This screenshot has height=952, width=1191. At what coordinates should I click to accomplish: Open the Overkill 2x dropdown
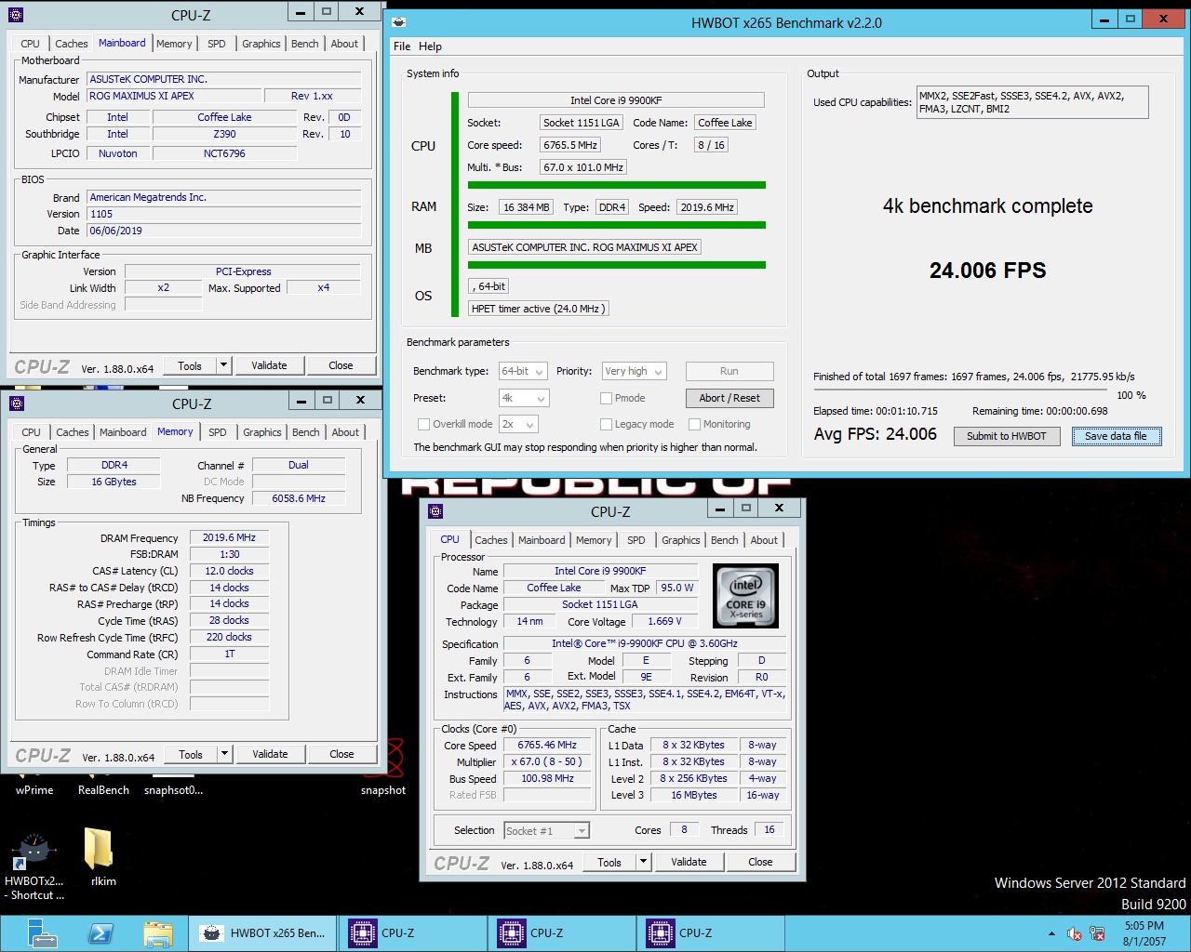click(x=518, y=424)
